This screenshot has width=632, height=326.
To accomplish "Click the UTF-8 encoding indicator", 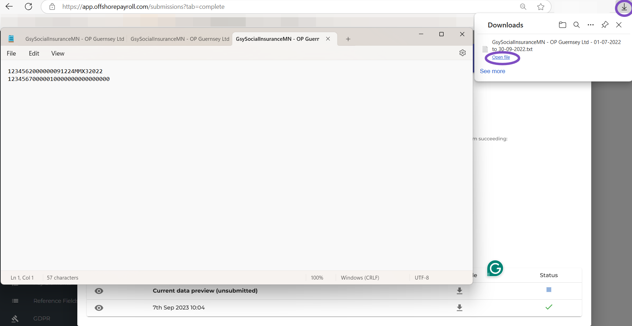I will (422, 278).
